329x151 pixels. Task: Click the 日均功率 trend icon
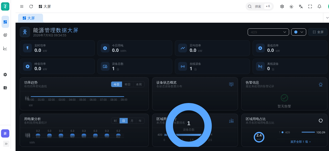tap(183, 48)
